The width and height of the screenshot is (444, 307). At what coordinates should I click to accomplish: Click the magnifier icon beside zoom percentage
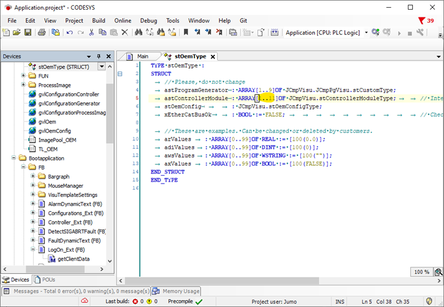coord(438,272)
